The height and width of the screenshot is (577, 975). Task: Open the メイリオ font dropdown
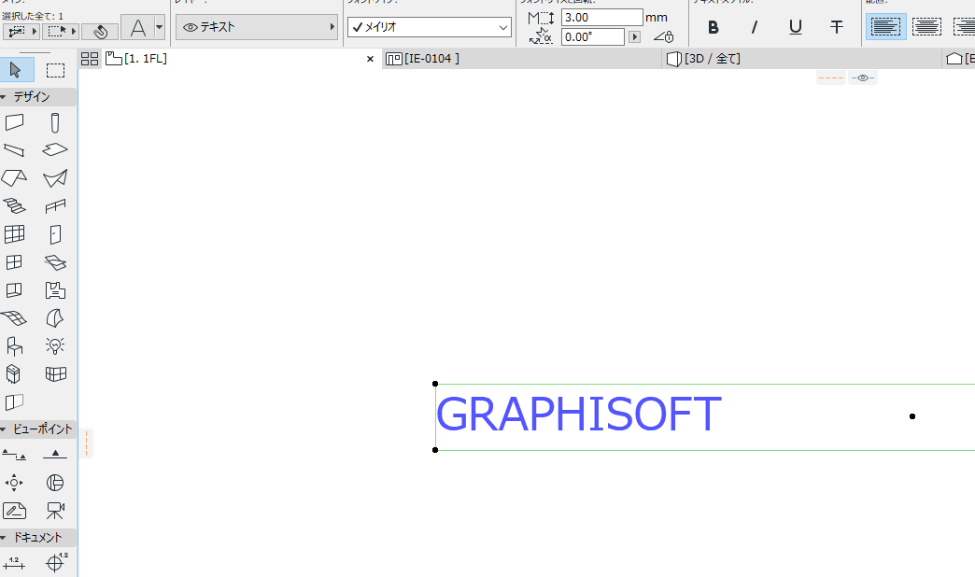point(430,27)
